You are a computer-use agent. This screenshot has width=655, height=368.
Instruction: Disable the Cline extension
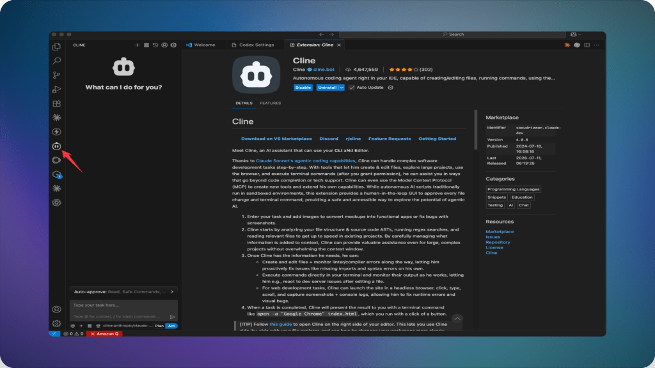click(303, 88)
